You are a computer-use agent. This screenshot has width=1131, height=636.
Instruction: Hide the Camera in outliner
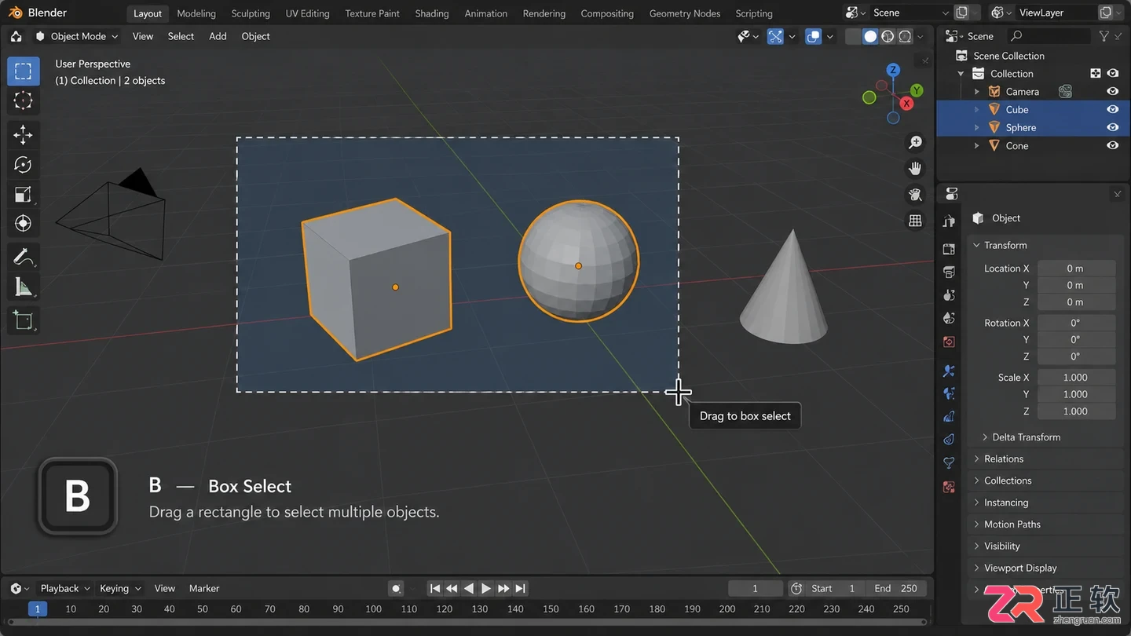(x=1112, y=92)
